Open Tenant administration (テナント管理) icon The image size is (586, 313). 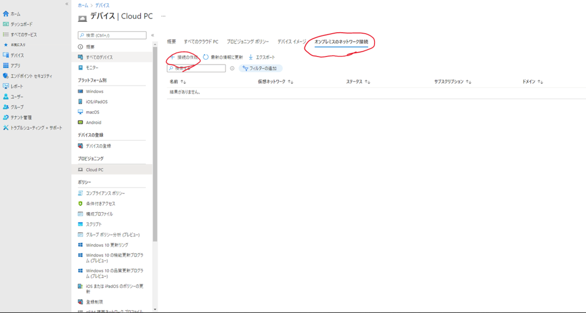(x=6, y=117)
